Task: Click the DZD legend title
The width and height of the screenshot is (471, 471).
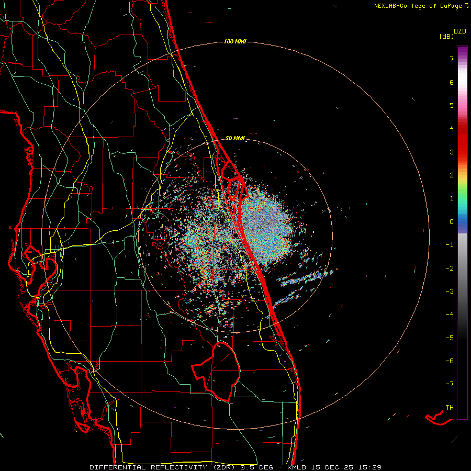Action: pyautogui.click(x=460, y=31)
